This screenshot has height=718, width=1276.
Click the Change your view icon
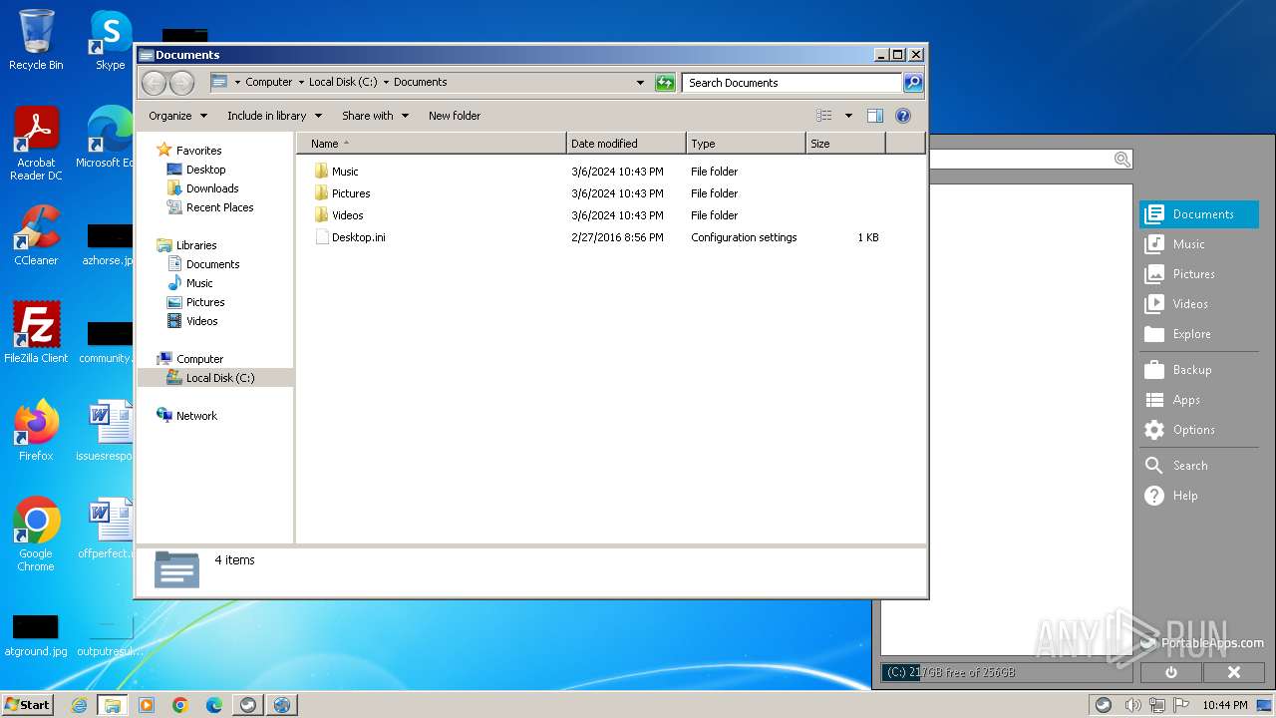pyautogui.click(x=824, y=116)
